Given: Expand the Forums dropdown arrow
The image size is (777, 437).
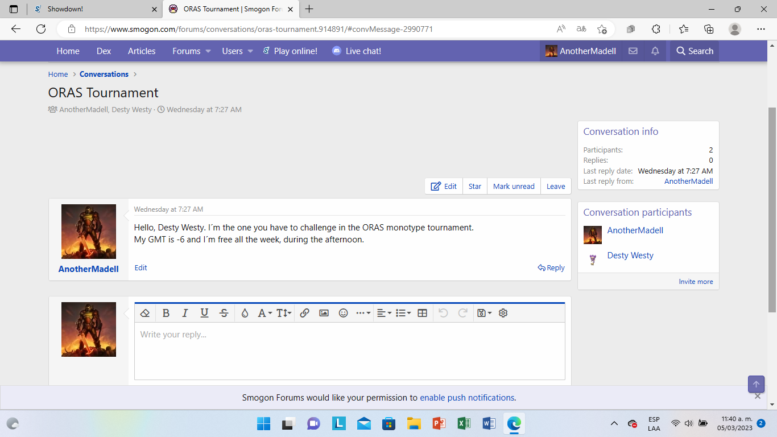Looking at the screenshot, I should 208,51.
